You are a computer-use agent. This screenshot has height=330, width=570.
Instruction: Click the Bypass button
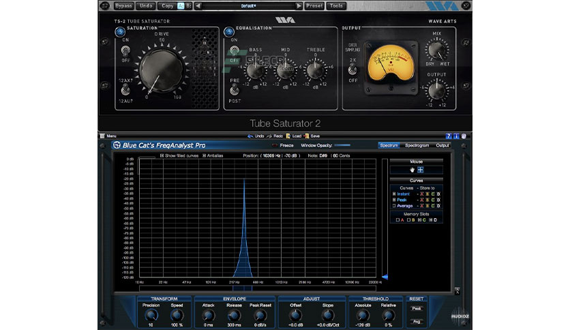pos(123,6)
